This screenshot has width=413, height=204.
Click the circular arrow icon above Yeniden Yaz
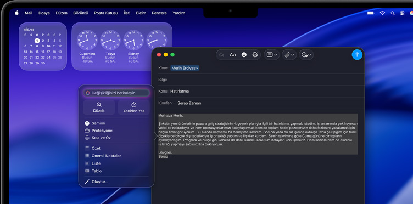point(134,105)
